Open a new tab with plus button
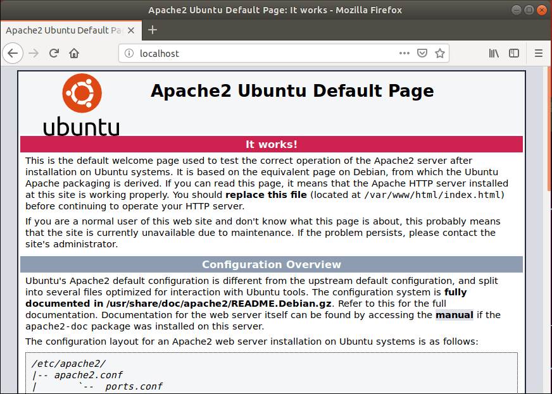Viewport: 552px width, 394px height. (153, 30)
